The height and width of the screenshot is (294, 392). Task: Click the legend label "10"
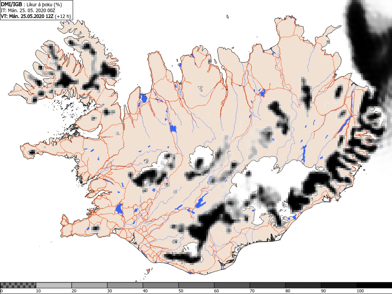coord(38,291)
